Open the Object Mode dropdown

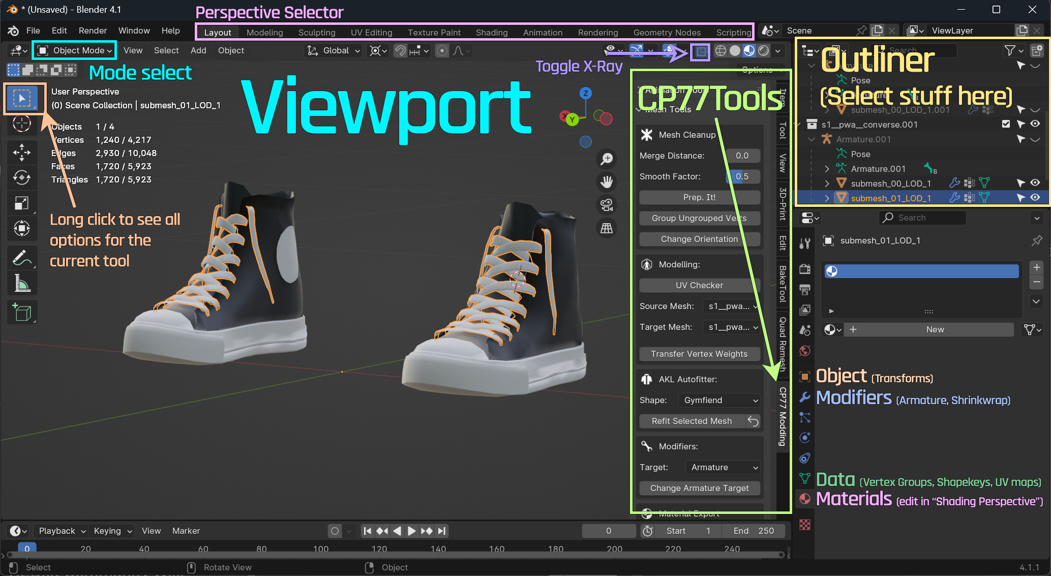point(75,50)
